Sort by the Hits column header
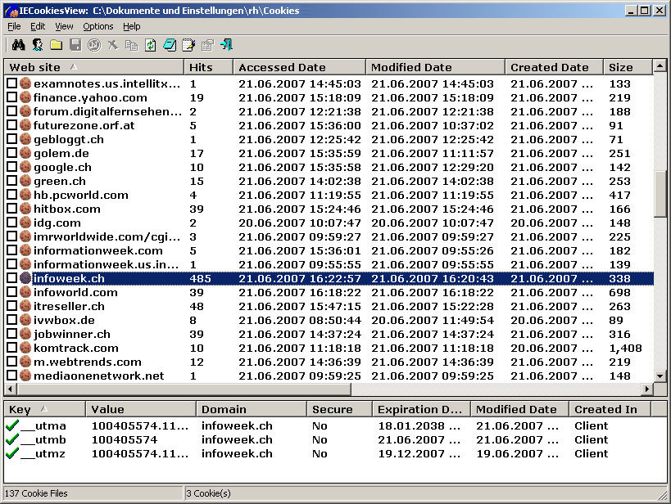Viewport: 671px width, 504px height. 208,67
